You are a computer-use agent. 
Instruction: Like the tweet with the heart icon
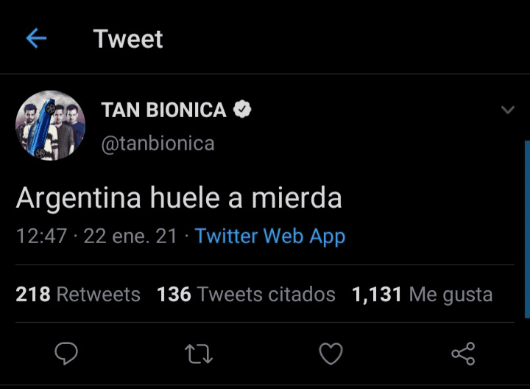[331, 354]
